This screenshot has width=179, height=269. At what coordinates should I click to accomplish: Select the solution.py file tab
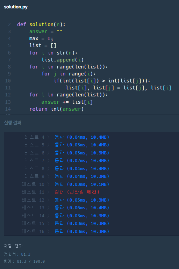16,7
